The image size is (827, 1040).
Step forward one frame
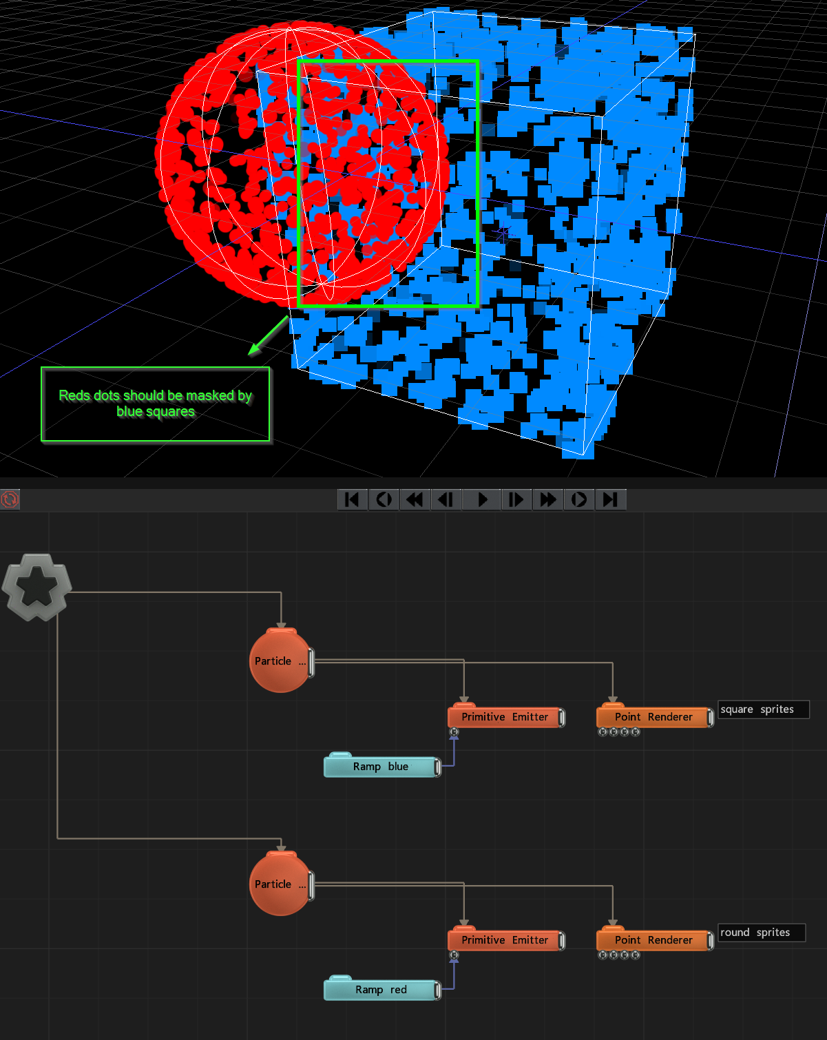click(x=516, y=499)
